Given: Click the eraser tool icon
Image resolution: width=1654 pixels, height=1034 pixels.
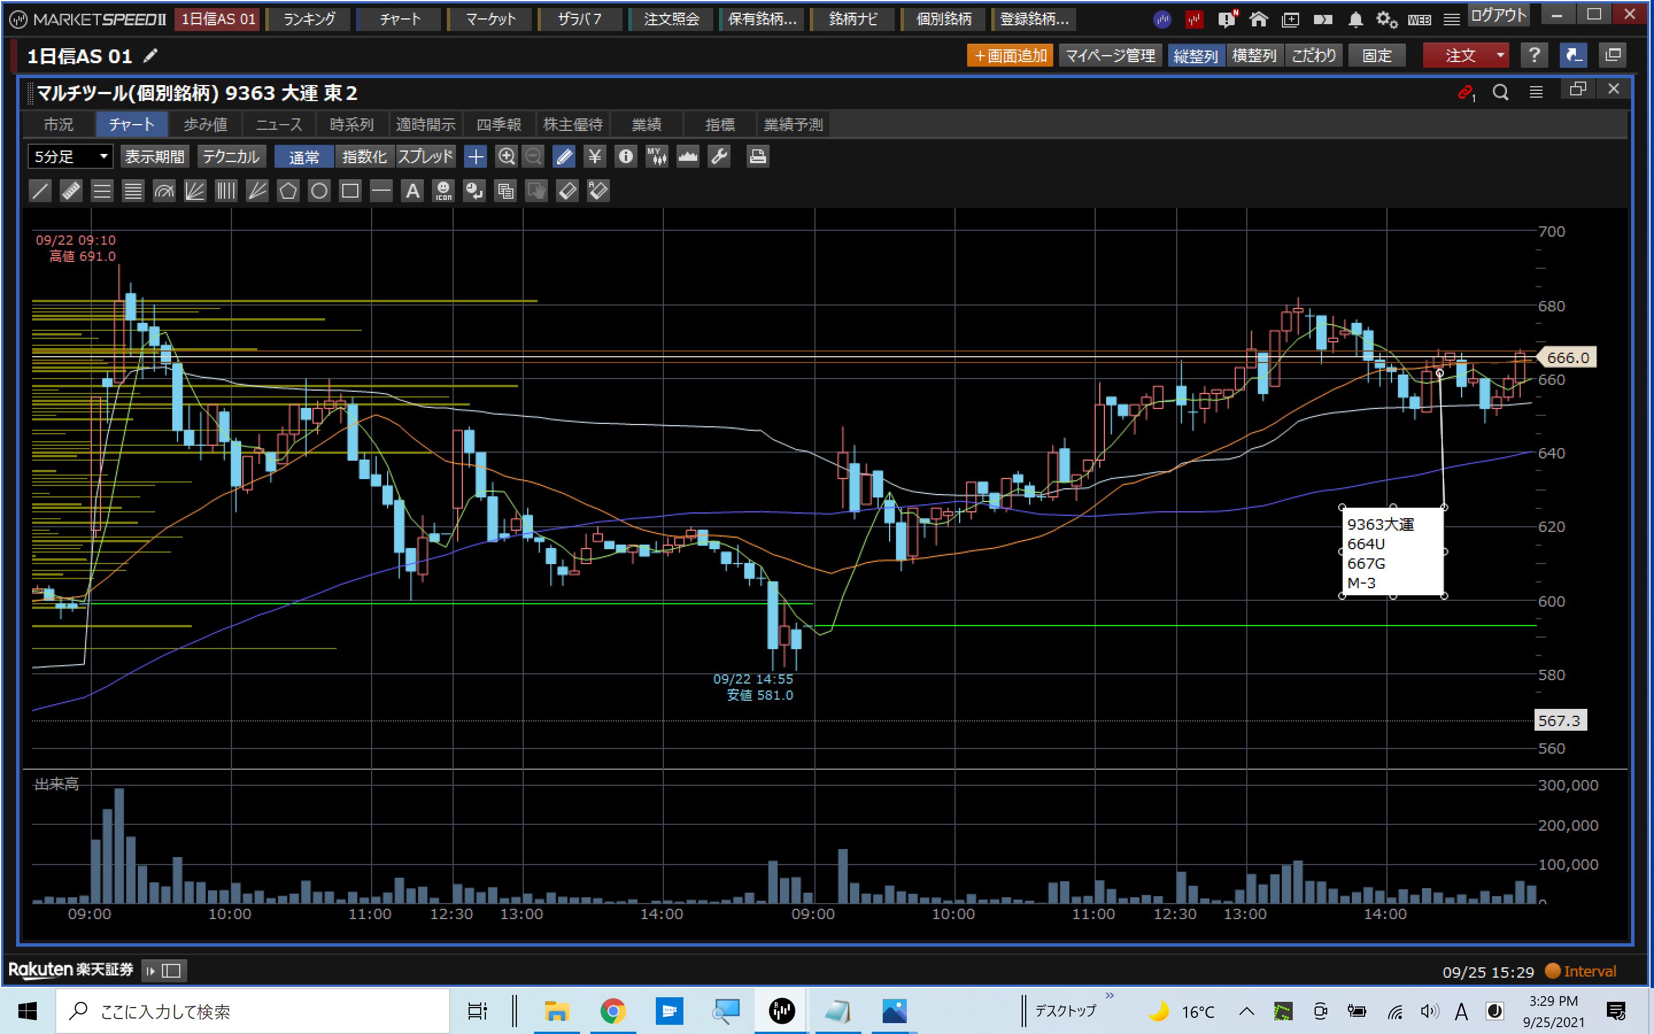Looking at the screenshot, I should coord(567,191).
